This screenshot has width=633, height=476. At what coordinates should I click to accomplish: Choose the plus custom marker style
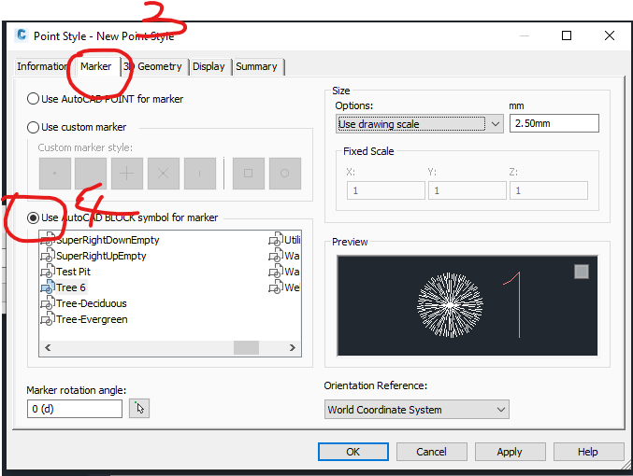click(x=127, y=174)
